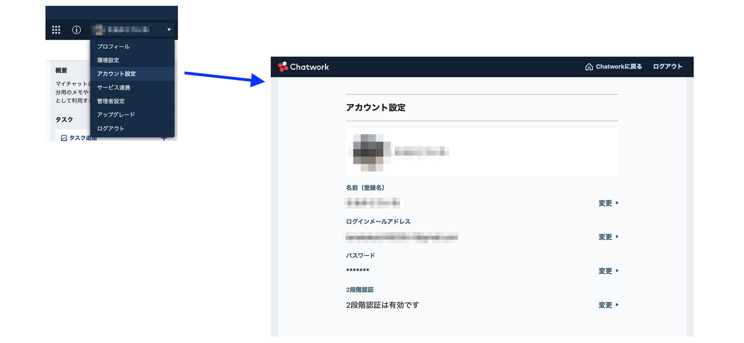Go back via Chatworkに戻る link
The image size is (744, 343).
click(x=619, y=67)
